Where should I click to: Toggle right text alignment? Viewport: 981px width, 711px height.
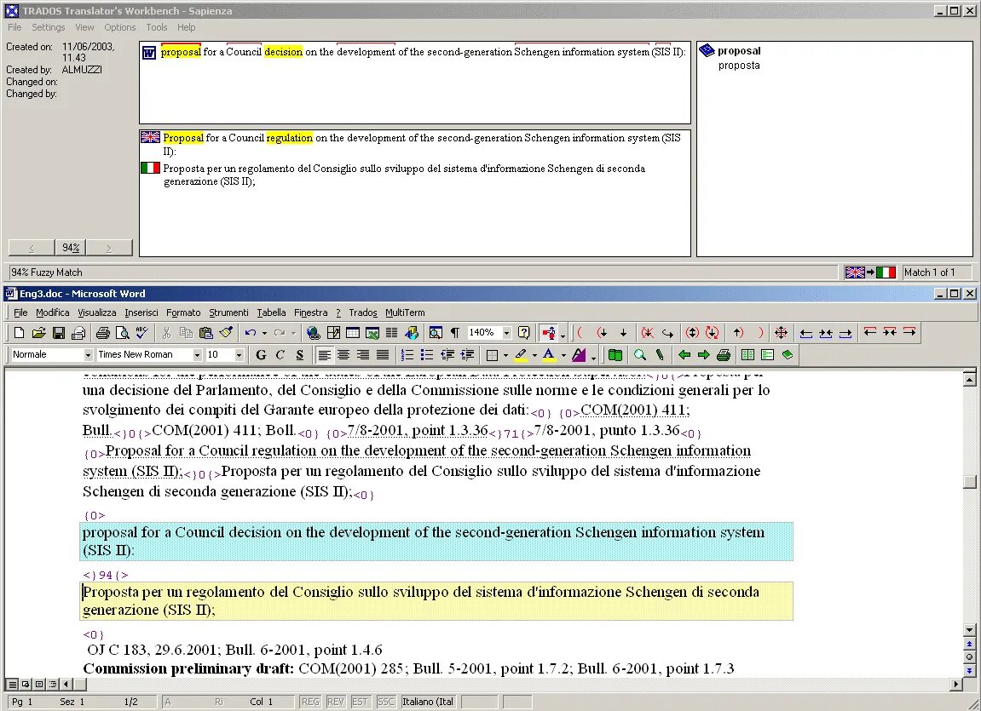(x=363, y=355)
